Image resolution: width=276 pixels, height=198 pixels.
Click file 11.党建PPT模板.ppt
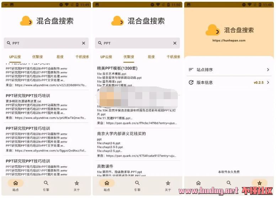115,118
